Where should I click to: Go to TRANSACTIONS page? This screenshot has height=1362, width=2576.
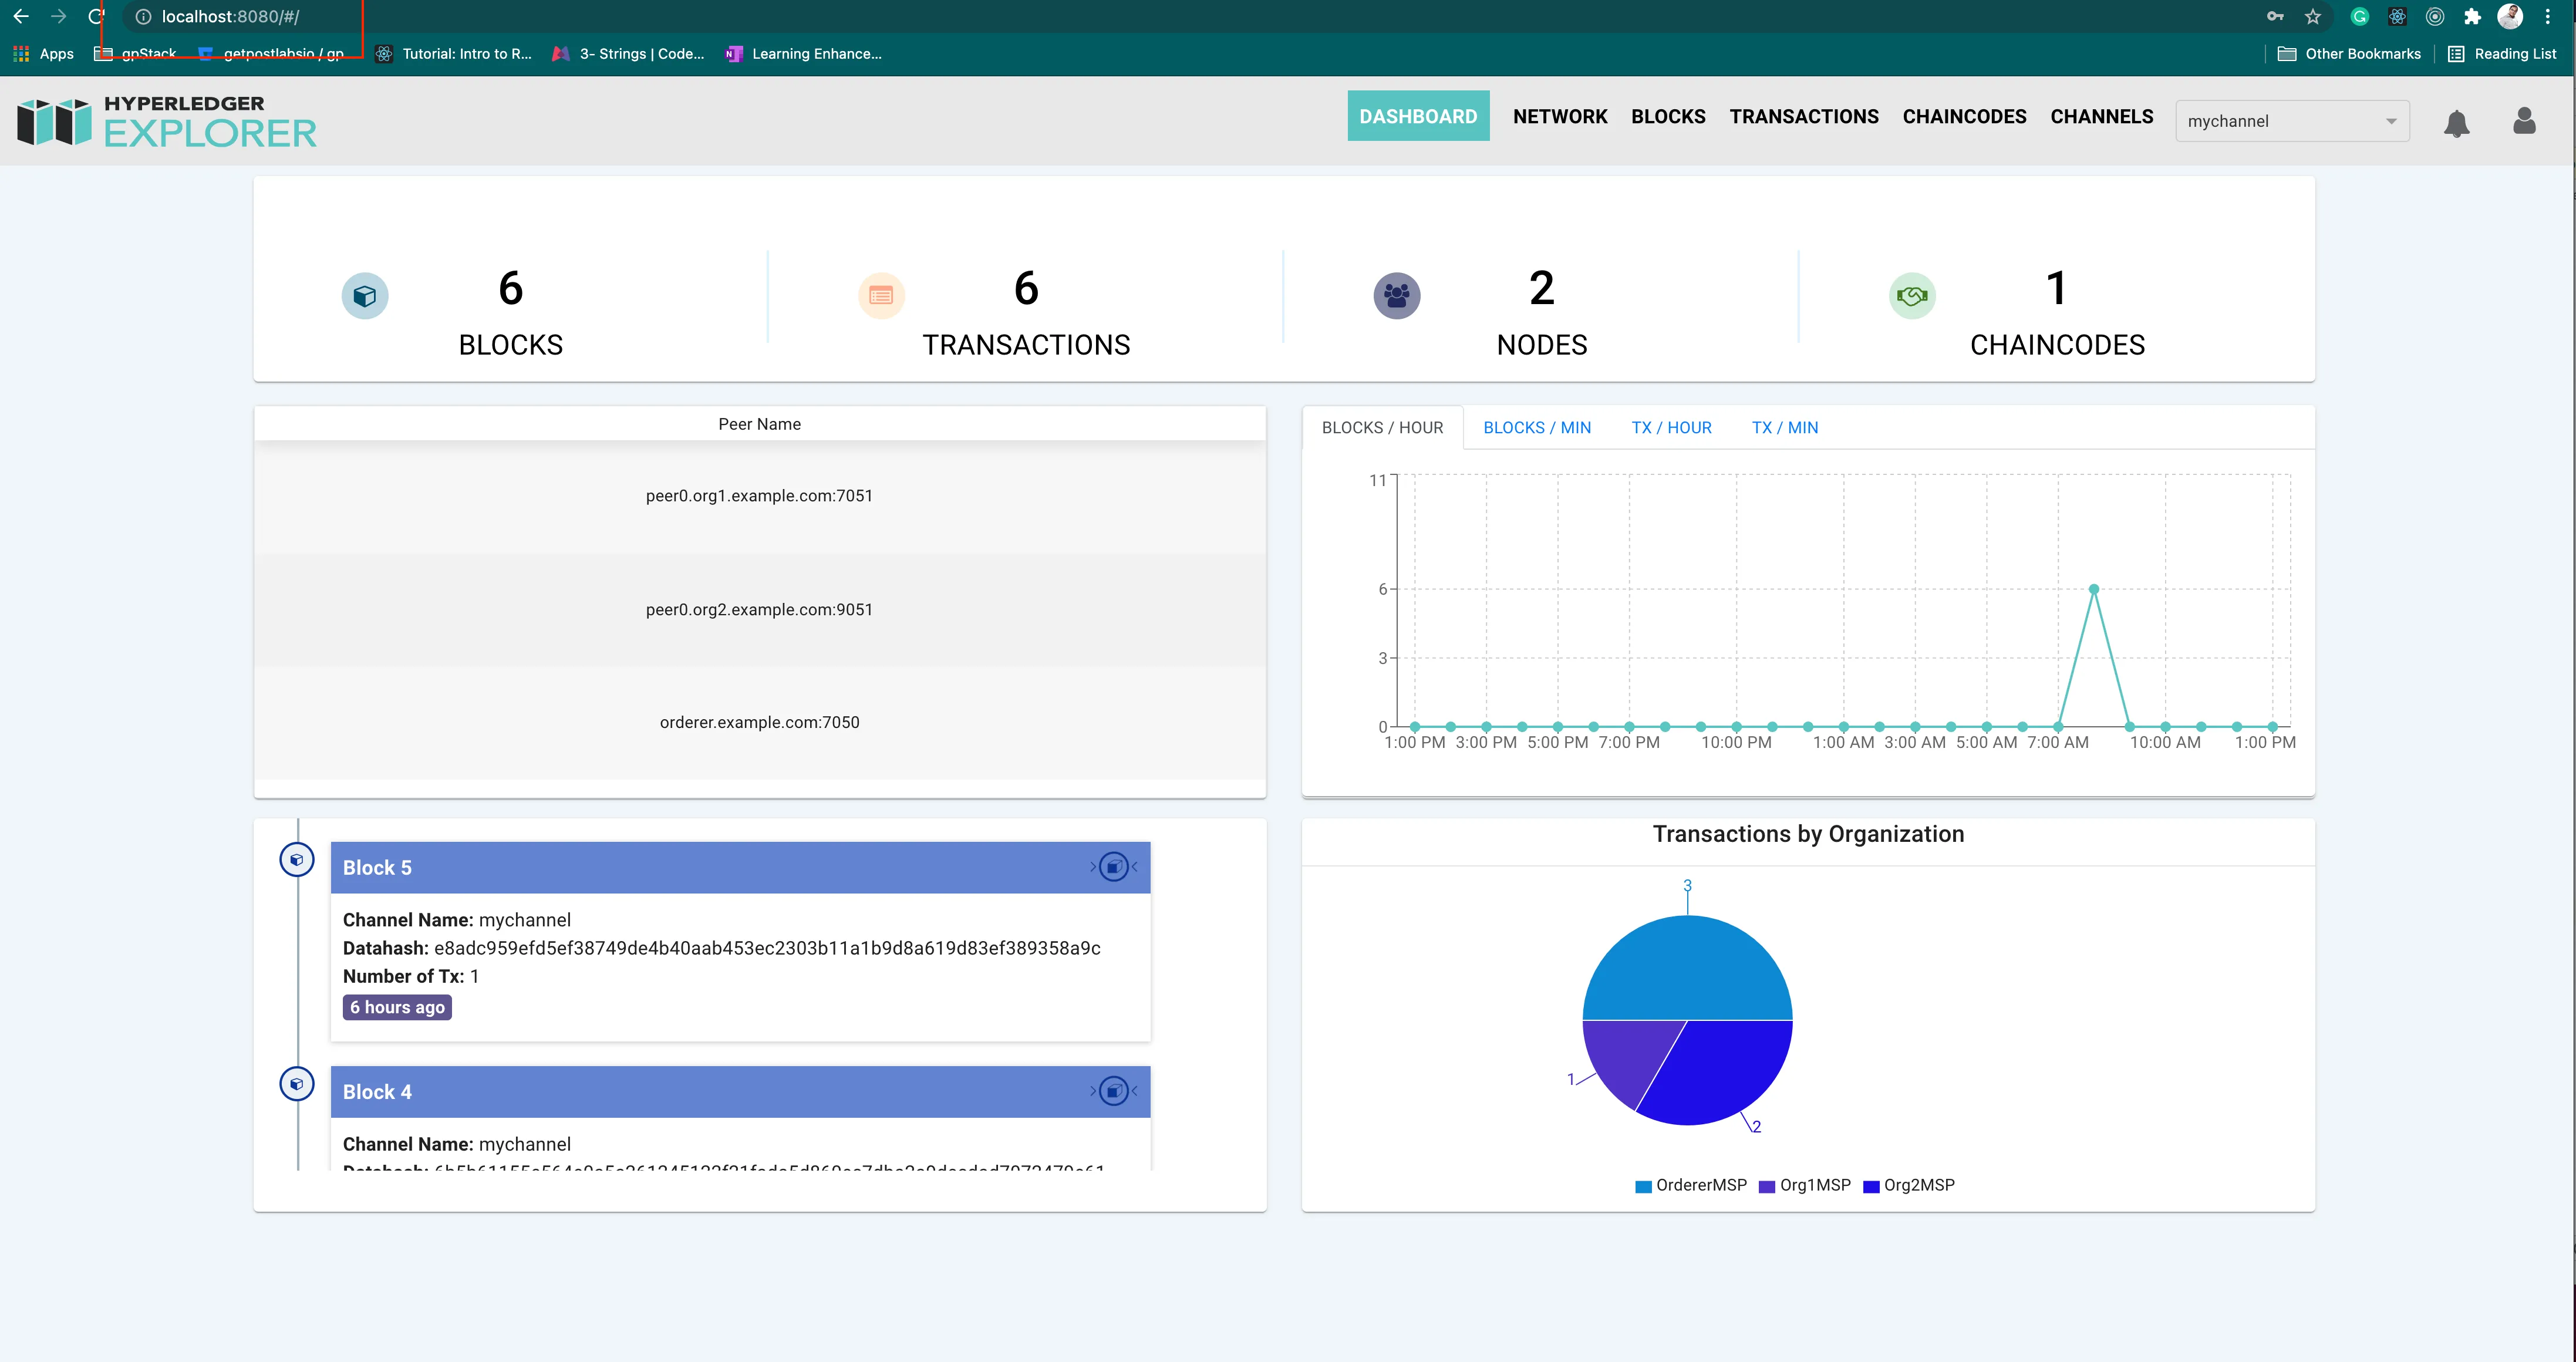tap(1804, 117)
